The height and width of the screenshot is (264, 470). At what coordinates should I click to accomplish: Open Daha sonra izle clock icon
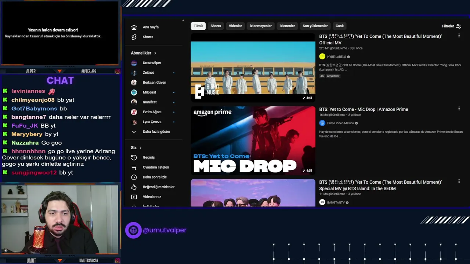click(134, 177)
